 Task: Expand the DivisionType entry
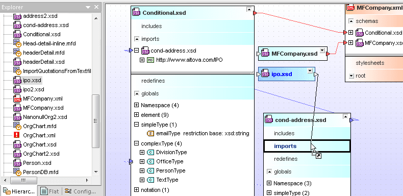[x=142, y=152]
